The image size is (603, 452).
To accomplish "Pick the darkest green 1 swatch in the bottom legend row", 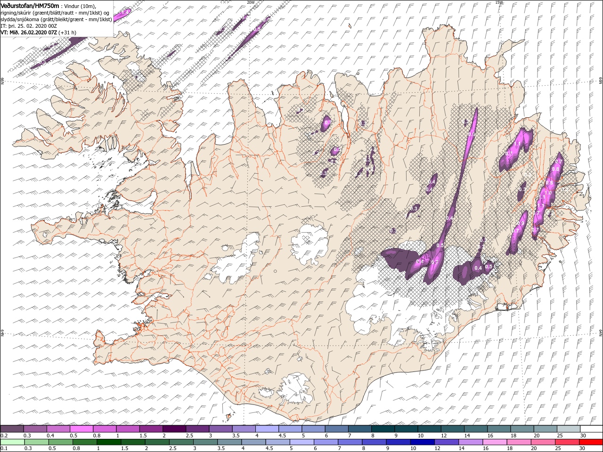I will coord(108,442).
